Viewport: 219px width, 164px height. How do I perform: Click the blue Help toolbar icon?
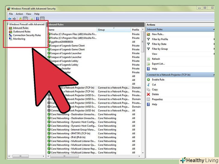37,19
